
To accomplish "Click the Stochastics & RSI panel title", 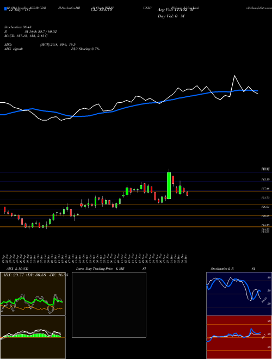I will 233,269.
